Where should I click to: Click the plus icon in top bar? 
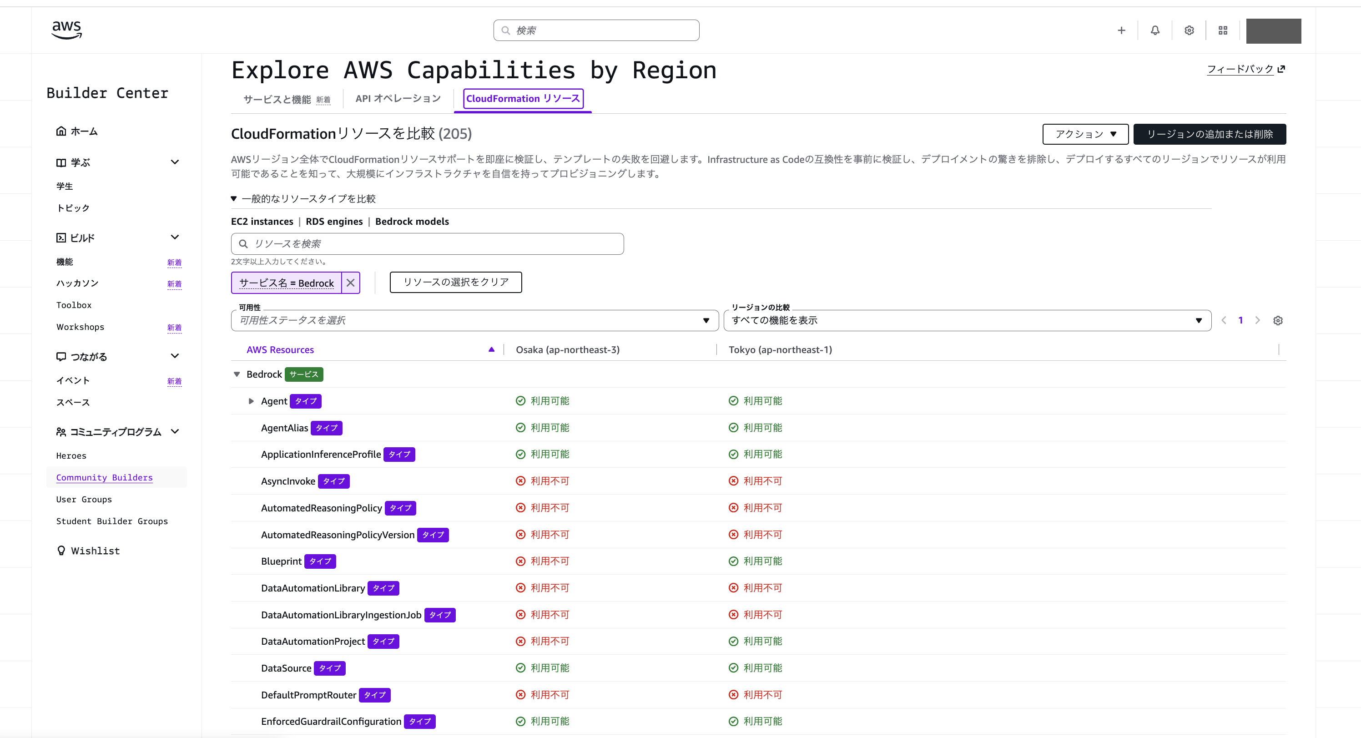coord(1121,30)
